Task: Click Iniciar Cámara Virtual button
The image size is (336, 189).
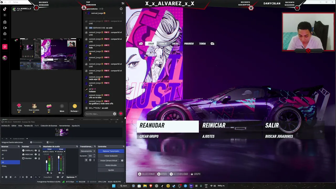Action: [x=109, y=161]
